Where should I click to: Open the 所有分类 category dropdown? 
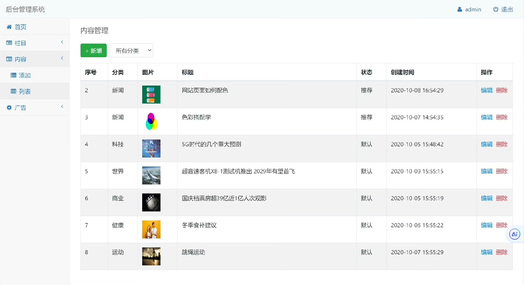point(131,50)
